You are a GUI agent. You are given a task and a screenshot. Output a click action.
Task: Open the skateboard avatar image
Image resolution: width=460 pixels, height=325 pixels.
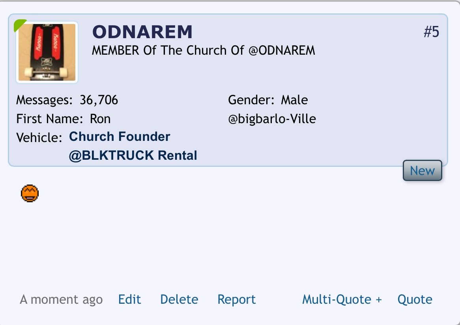click(47, 52)
